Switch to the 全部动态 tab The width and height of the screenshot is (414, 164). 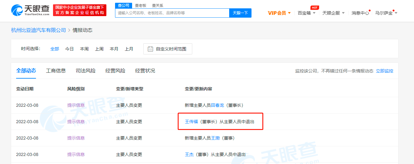[x=26, y=71]
